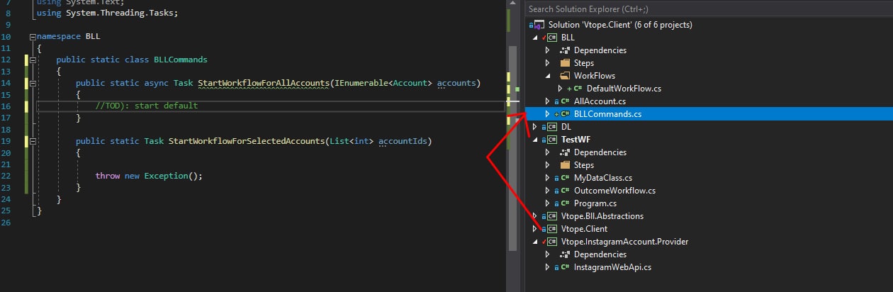Viewport: 893px width, 292px height.
Task: Click BLLCommands class name in code
Action: click(x=181, y=60)
